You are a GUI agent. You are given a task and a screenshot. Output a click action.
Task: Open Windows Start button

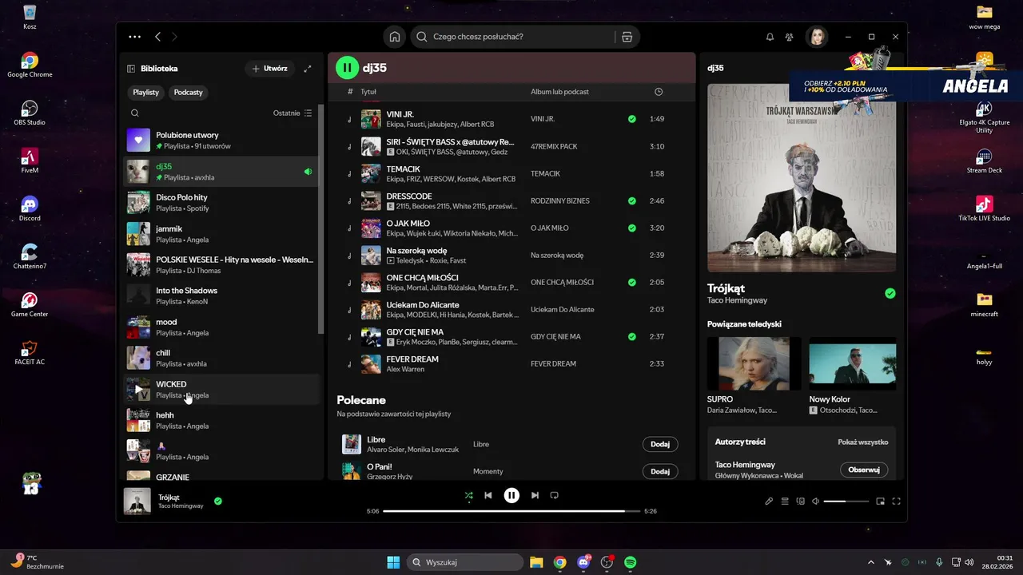coord(393,562)
